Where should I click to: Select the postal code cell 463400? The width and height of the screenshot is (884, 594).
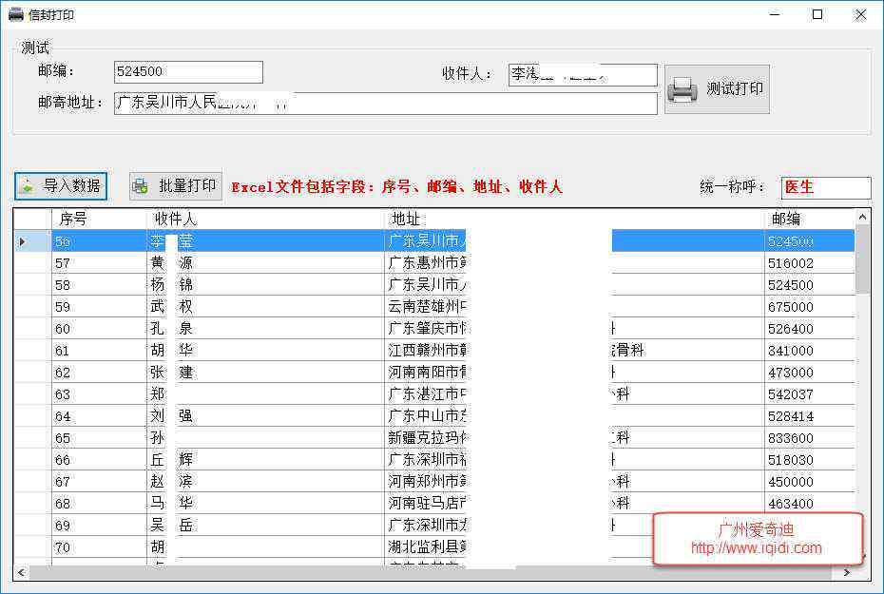tap(810, 504)
